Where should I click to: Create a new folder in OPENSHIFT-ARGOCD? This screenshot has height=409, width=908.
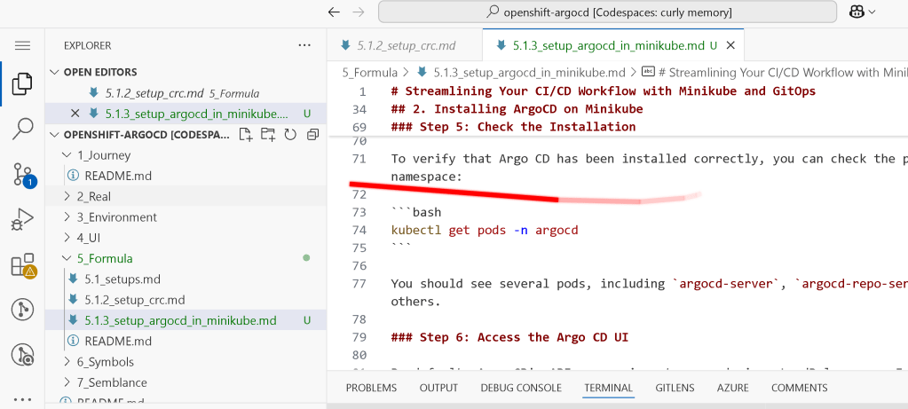pyautogui.click(x=267, y=135)
